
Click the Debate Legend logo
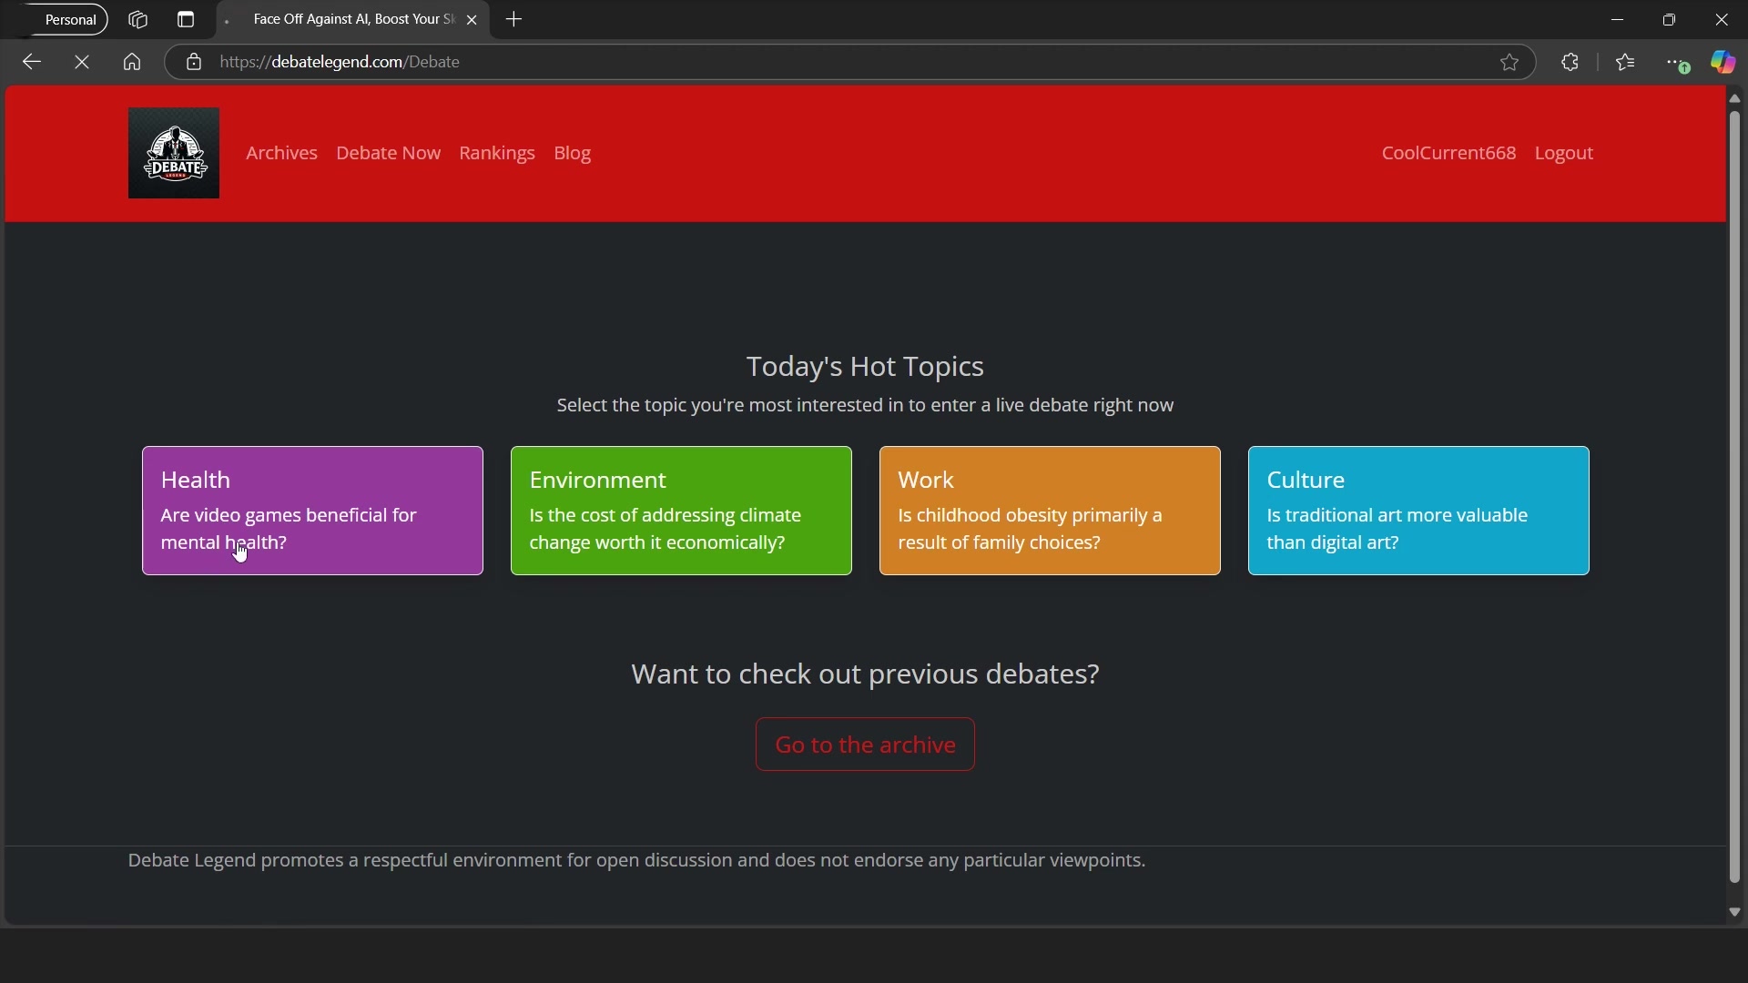(174, 153)
